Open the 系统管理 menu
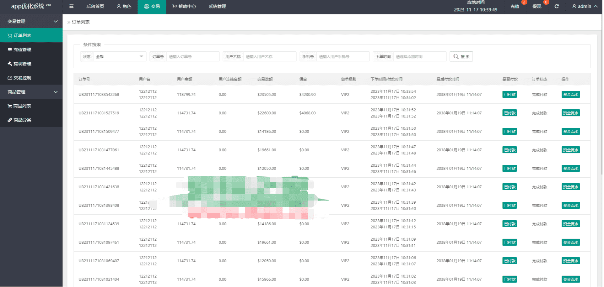The width and height of the screenshot is (604, 287). coord(217,6)
